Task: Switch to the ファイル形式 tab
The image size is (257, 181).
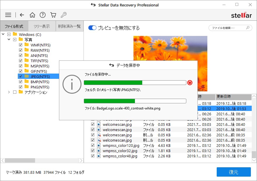Action: [14, 26]
